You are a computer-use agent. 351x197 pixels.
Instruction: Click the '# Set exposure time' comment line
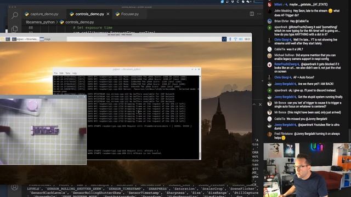(93, 28)
